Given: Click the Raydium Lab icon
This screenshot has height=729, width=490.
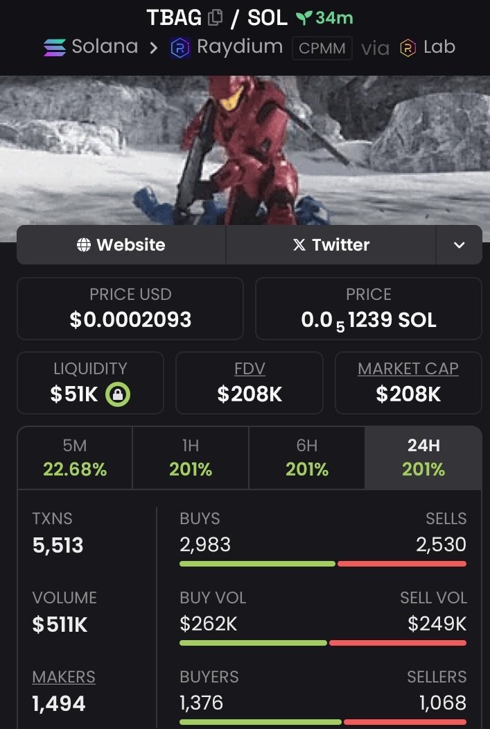Looking at the screenshot, I should click(408, 48).
